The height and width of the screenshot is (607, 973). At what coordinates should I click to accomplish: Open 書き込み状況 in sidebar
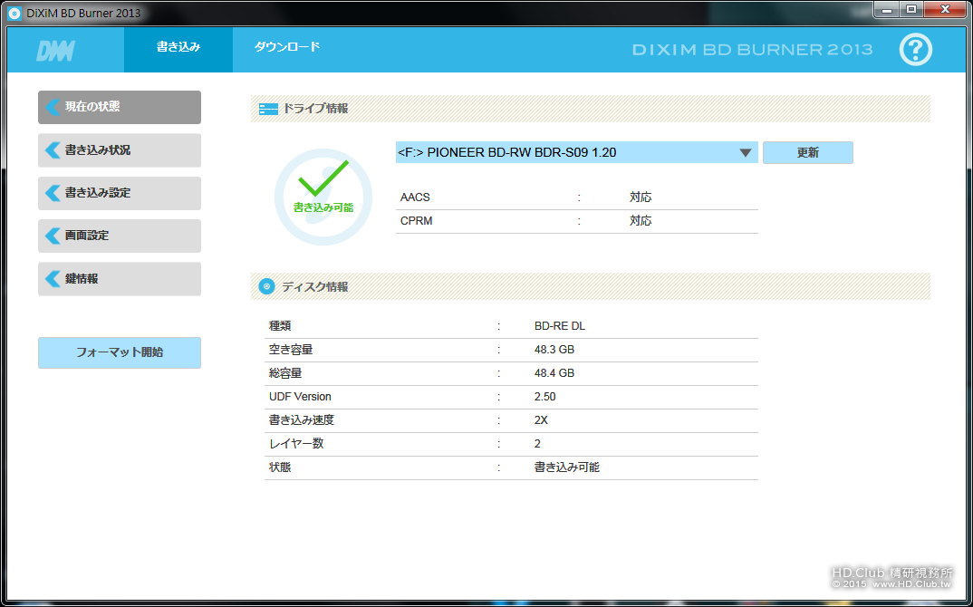(x=120, y=150)
